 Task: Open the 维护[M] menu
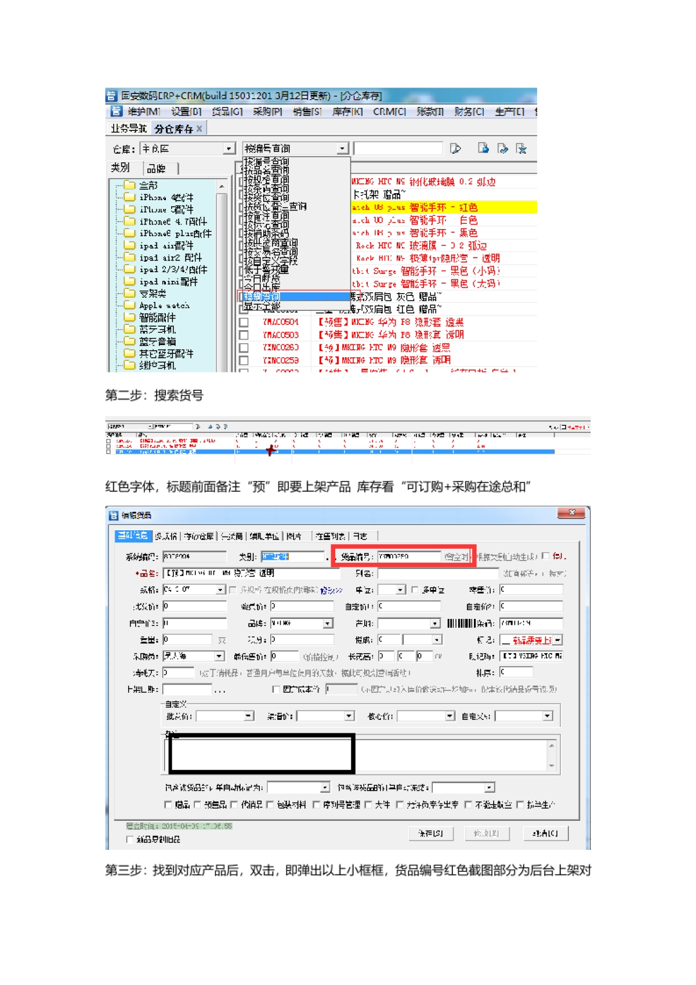pyautogui.click(x=143, y=111)
